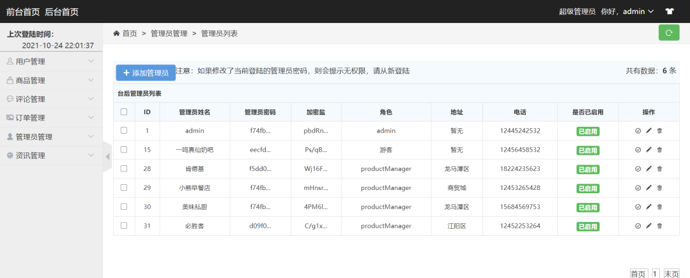Check the checkbox for ID 30 row
Screen dimensions: 690x278
[x=124, y=207]
